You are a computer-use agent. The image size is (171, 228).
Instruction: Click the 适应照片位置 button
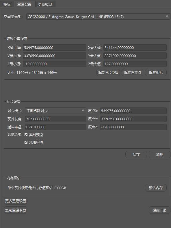point(108,72)
